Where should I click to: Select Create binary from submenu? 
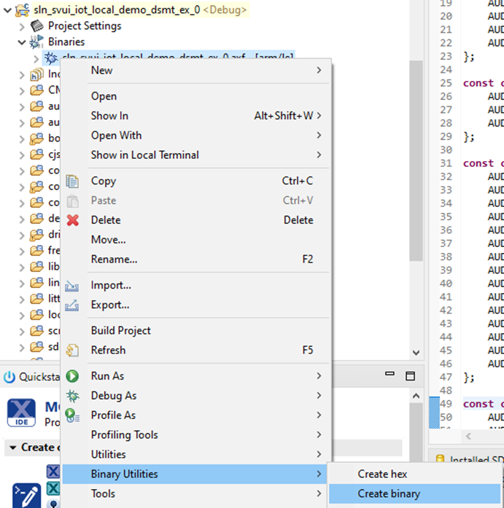[x=389, y=494]
